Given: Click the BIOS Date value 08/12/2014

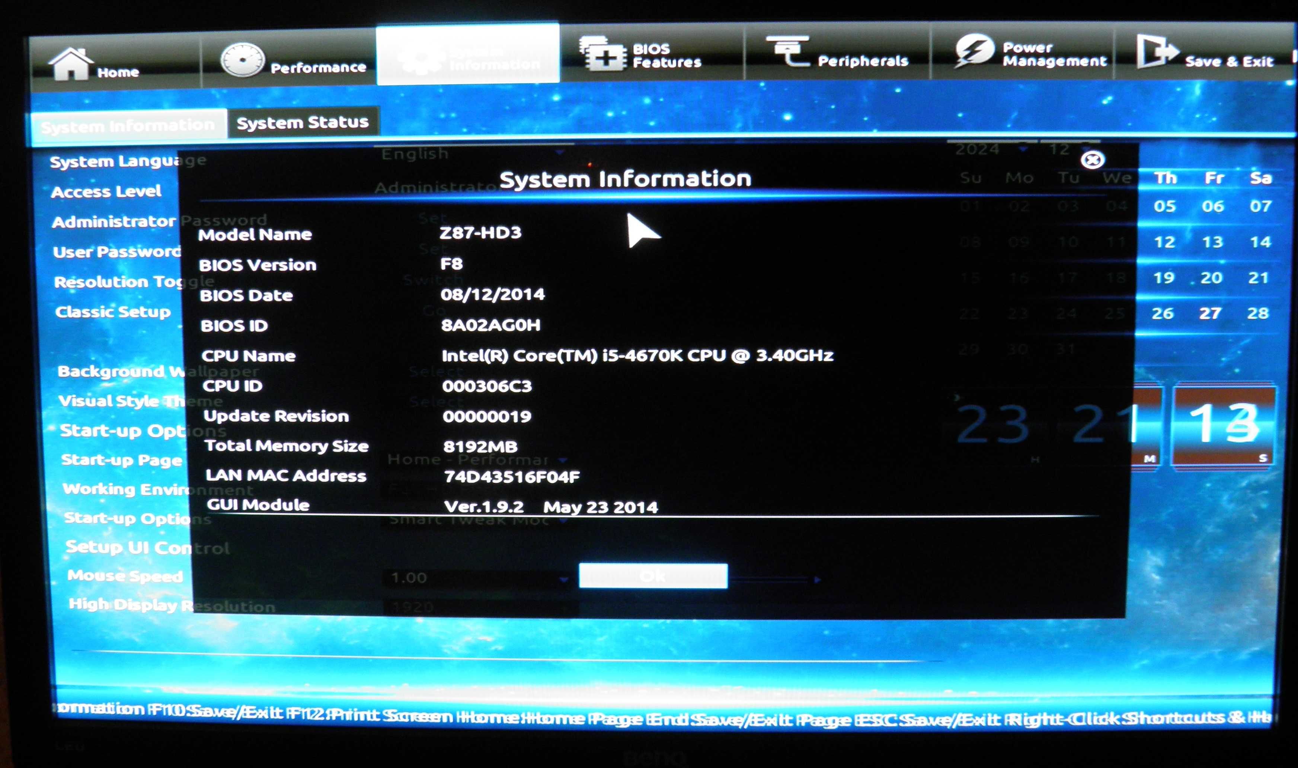Looking at the screenshot, I should pos(493,294).
